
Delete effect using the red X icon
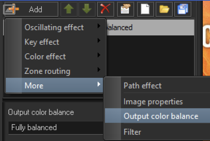tap(105, 9)
